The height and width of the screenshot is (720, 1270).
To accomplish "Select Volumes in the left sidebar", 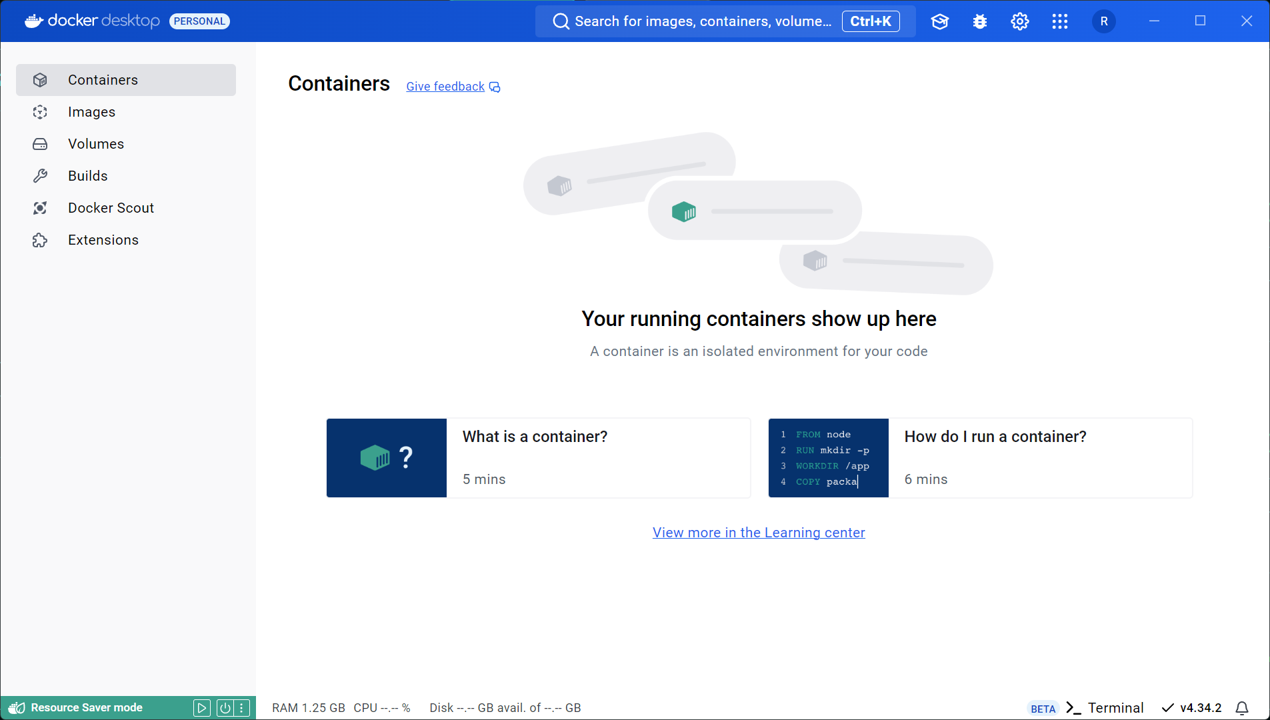I will pyautogui.click(x=96, y=143).
